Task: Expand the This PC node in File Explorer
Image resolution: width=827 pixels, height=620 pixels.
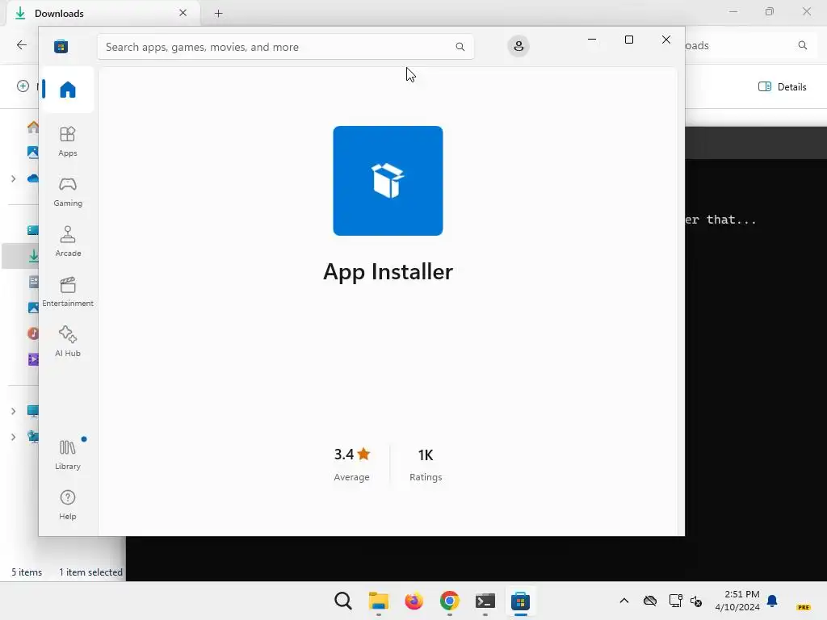Action: (13, 411)
